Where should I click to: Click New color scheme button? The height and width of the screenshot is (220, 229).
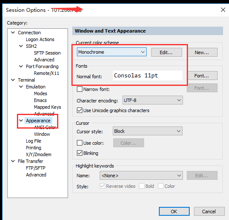202,52
